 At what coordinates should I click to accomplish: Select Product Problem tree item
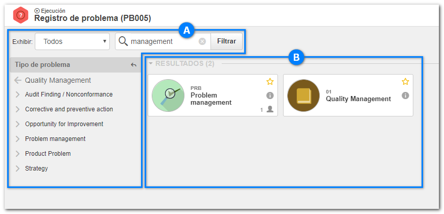tap(48, 153)
